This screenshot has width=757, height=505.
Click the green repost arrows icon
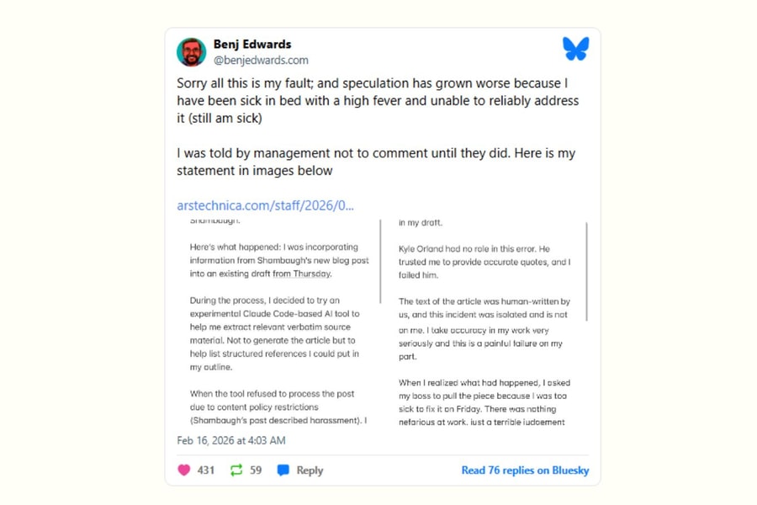pyautogui.click(x=236, y=470)
